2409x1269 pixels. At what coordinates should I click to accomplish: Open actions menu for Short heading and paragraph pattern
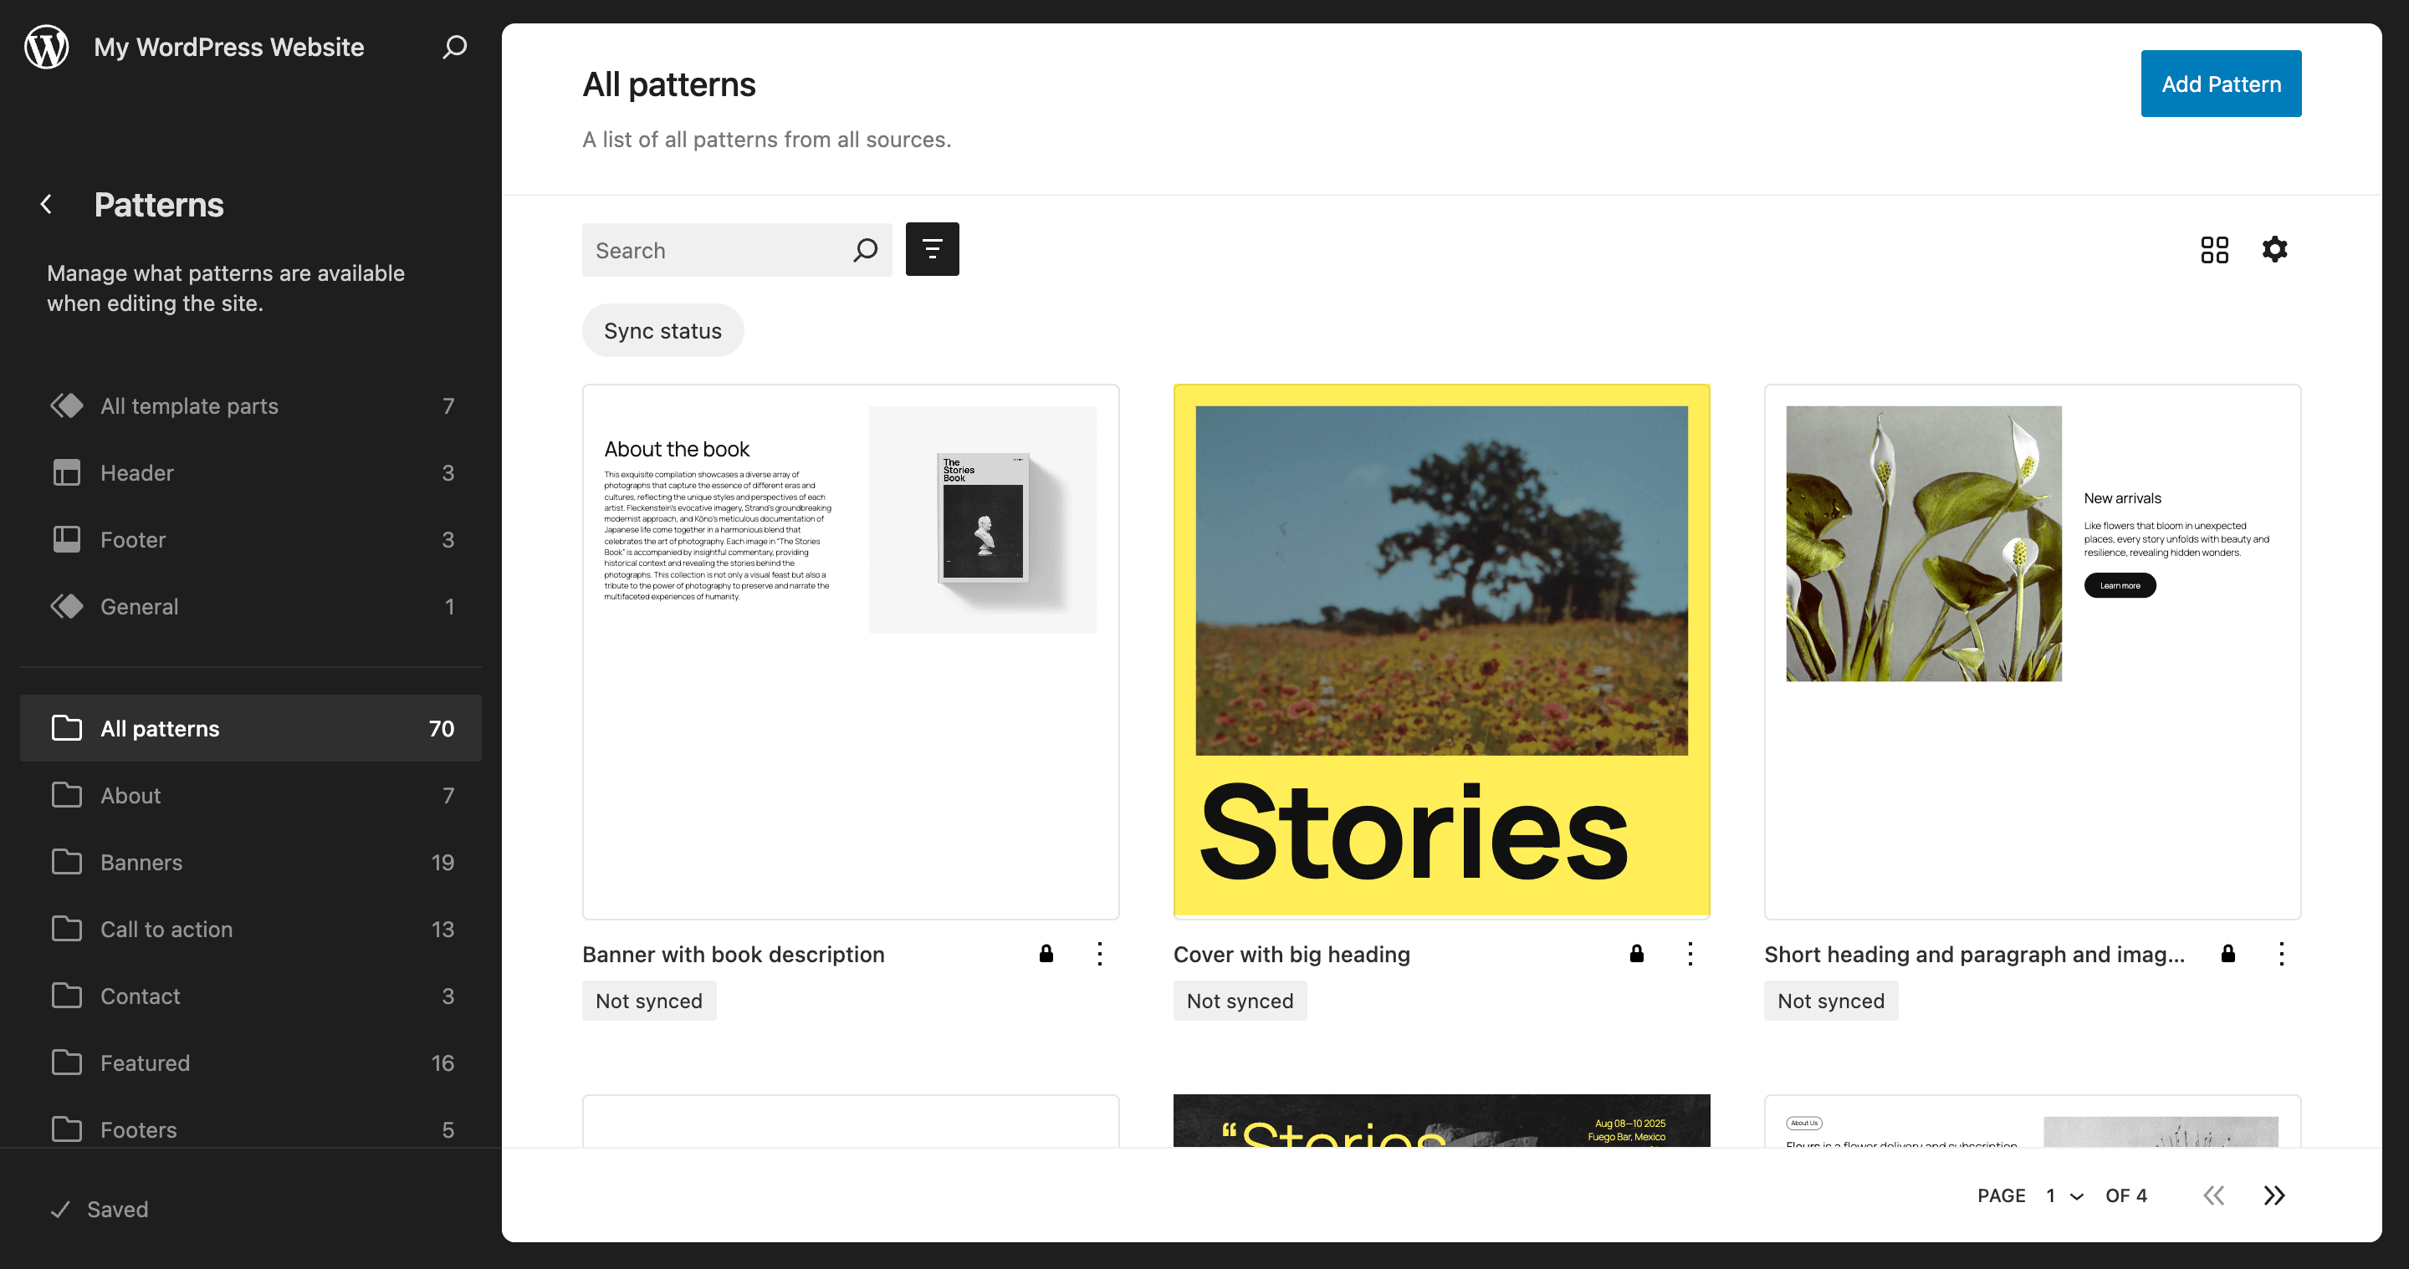pos(2281,953)
